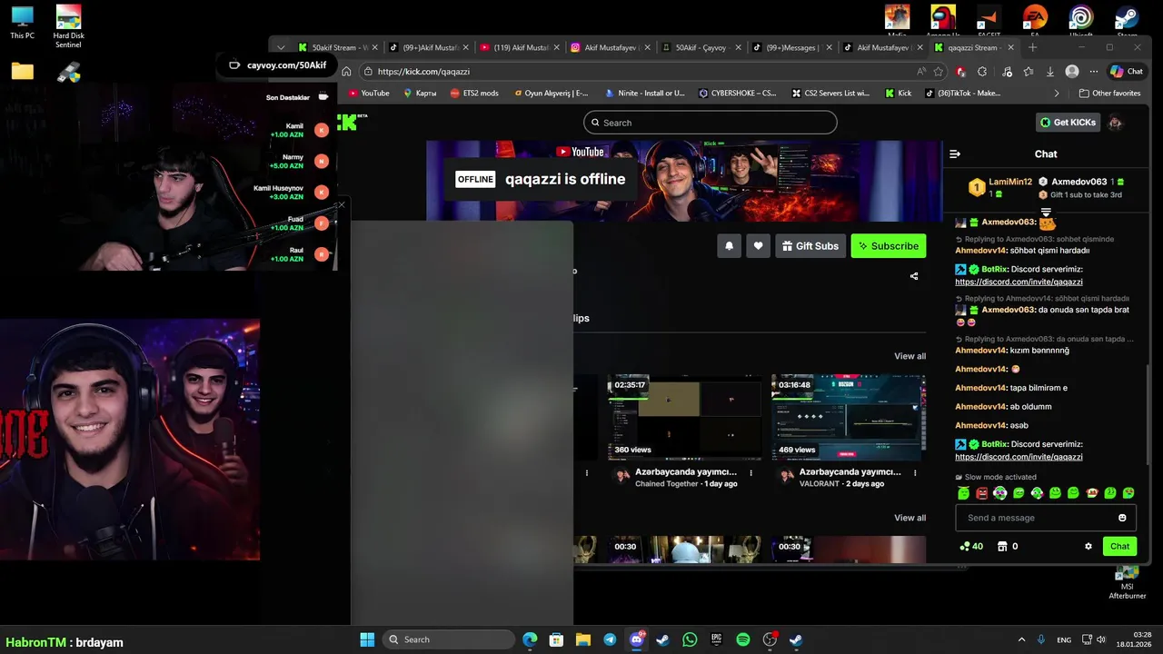Follow the channel with the heart icon
The height and width of the screenshot is (654, 1163).
pos(758,246)
